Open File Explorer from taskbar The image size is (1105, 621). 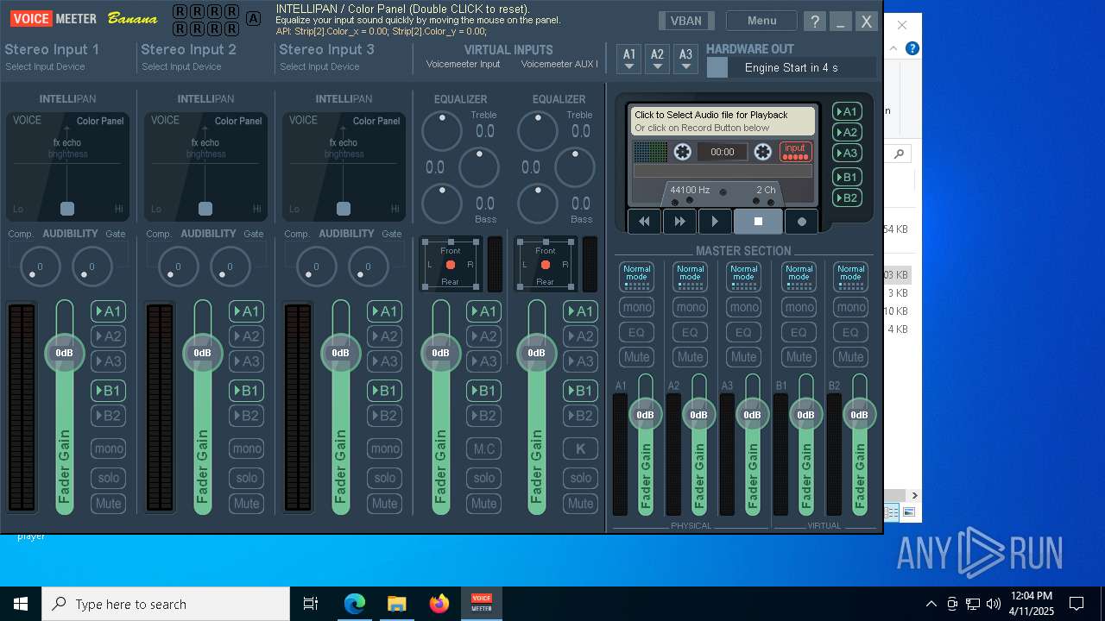pyautogui.click(x=396, y=604)
